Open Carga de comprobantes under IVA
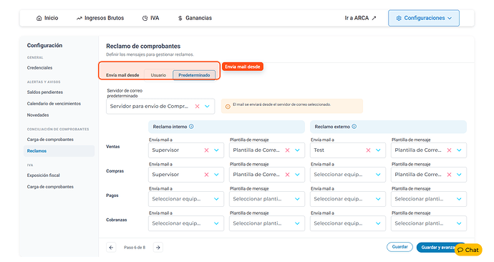This screenshot has height=262, width=494. pyautogui.click(x=50, y=187)
